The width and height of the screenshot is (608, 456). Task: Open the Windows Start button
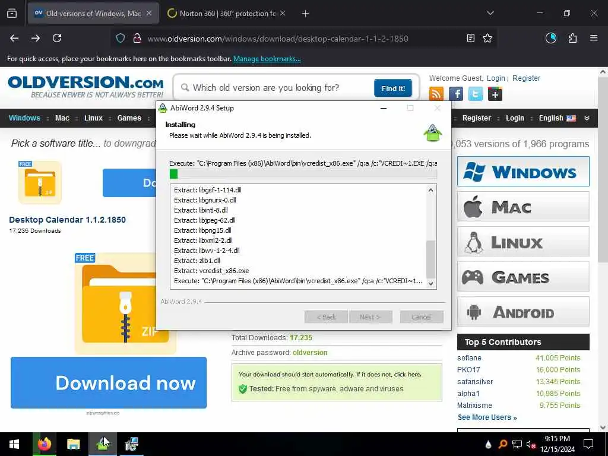click(14, 444)
